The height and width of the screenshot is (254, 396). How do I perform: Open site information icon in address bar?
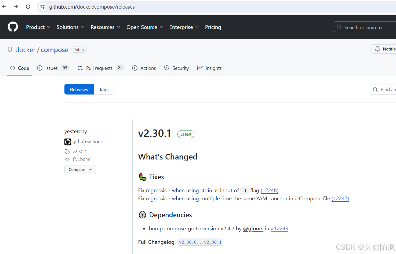(x=42, y=7)
